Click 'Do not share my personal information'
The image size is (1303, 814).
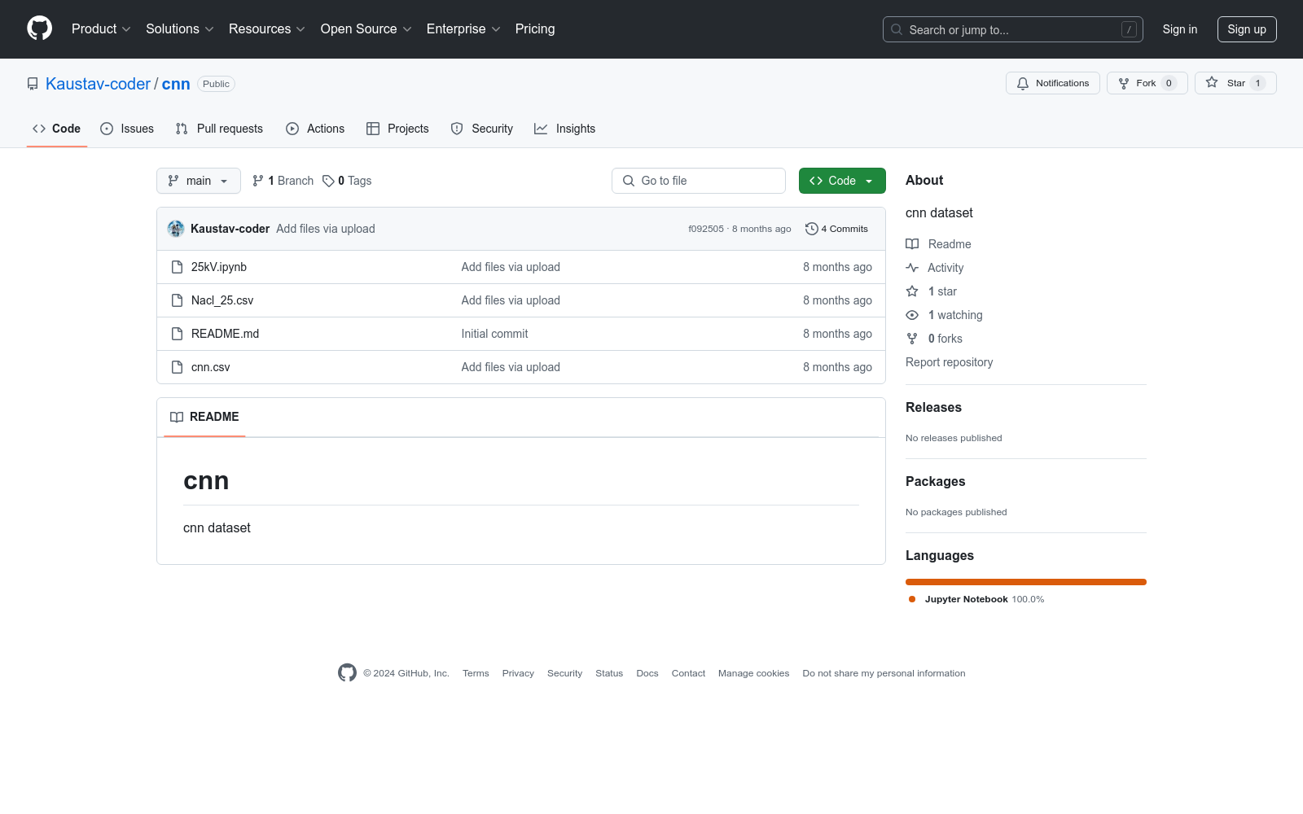click(884, 673)
